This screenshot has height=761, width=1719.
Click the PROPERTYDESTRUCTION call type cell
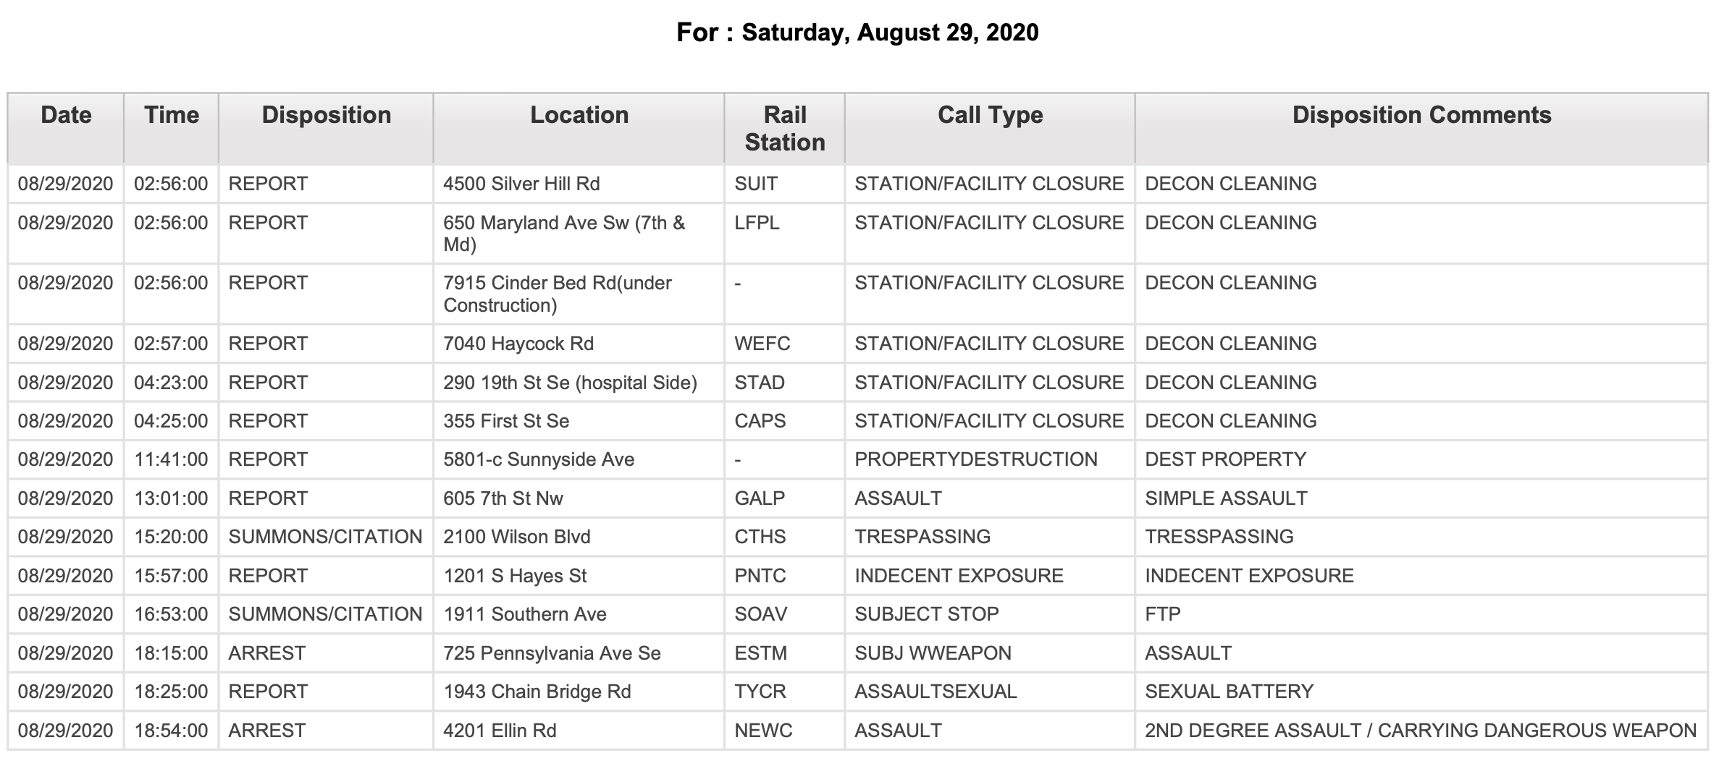coord(990,459)
